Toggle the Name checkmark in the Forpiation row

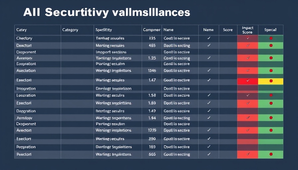coord(209,146)
